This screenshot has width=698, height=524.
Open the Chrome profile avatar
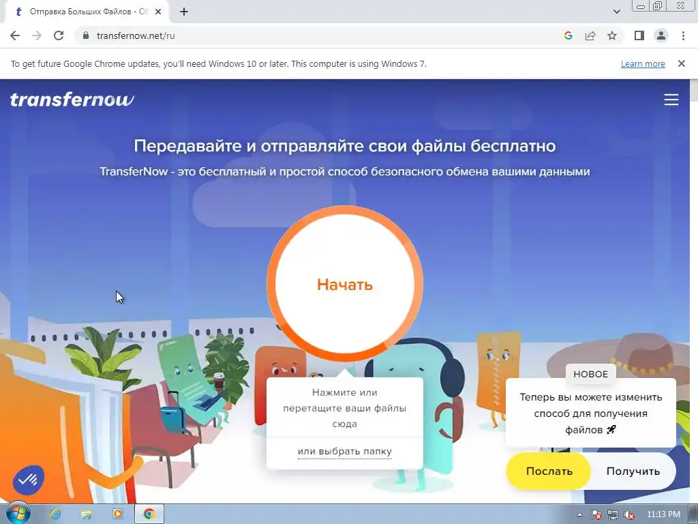[x=661, y=35]
